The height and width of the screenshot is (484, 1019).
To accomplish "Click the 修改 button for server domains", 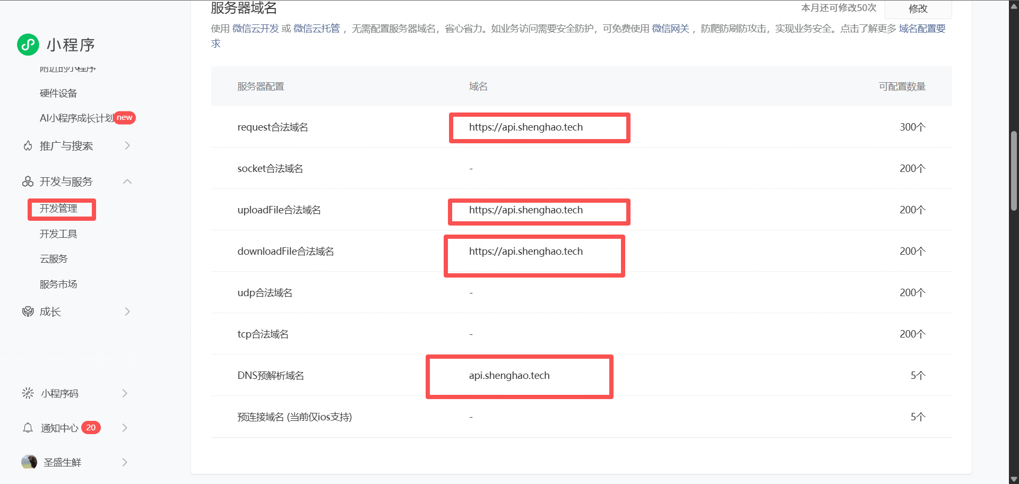I will coord(918,8).
